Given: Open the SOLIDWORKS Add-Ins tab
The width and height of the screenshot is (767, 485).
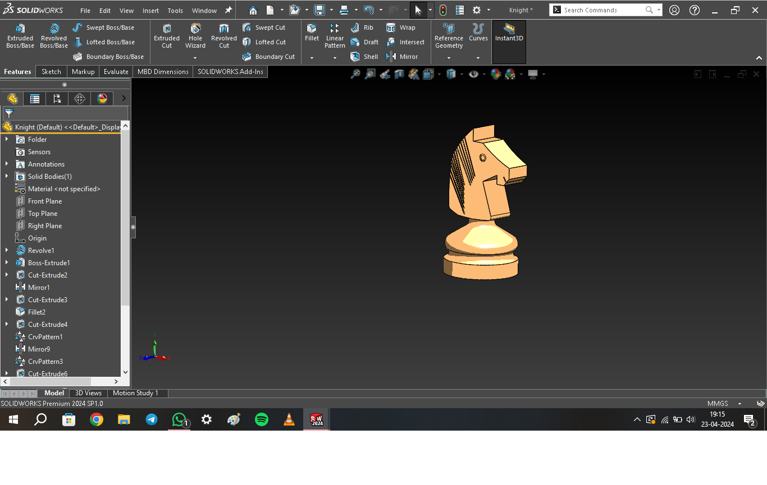Looking at the screenshot, I should click(230, 71).
